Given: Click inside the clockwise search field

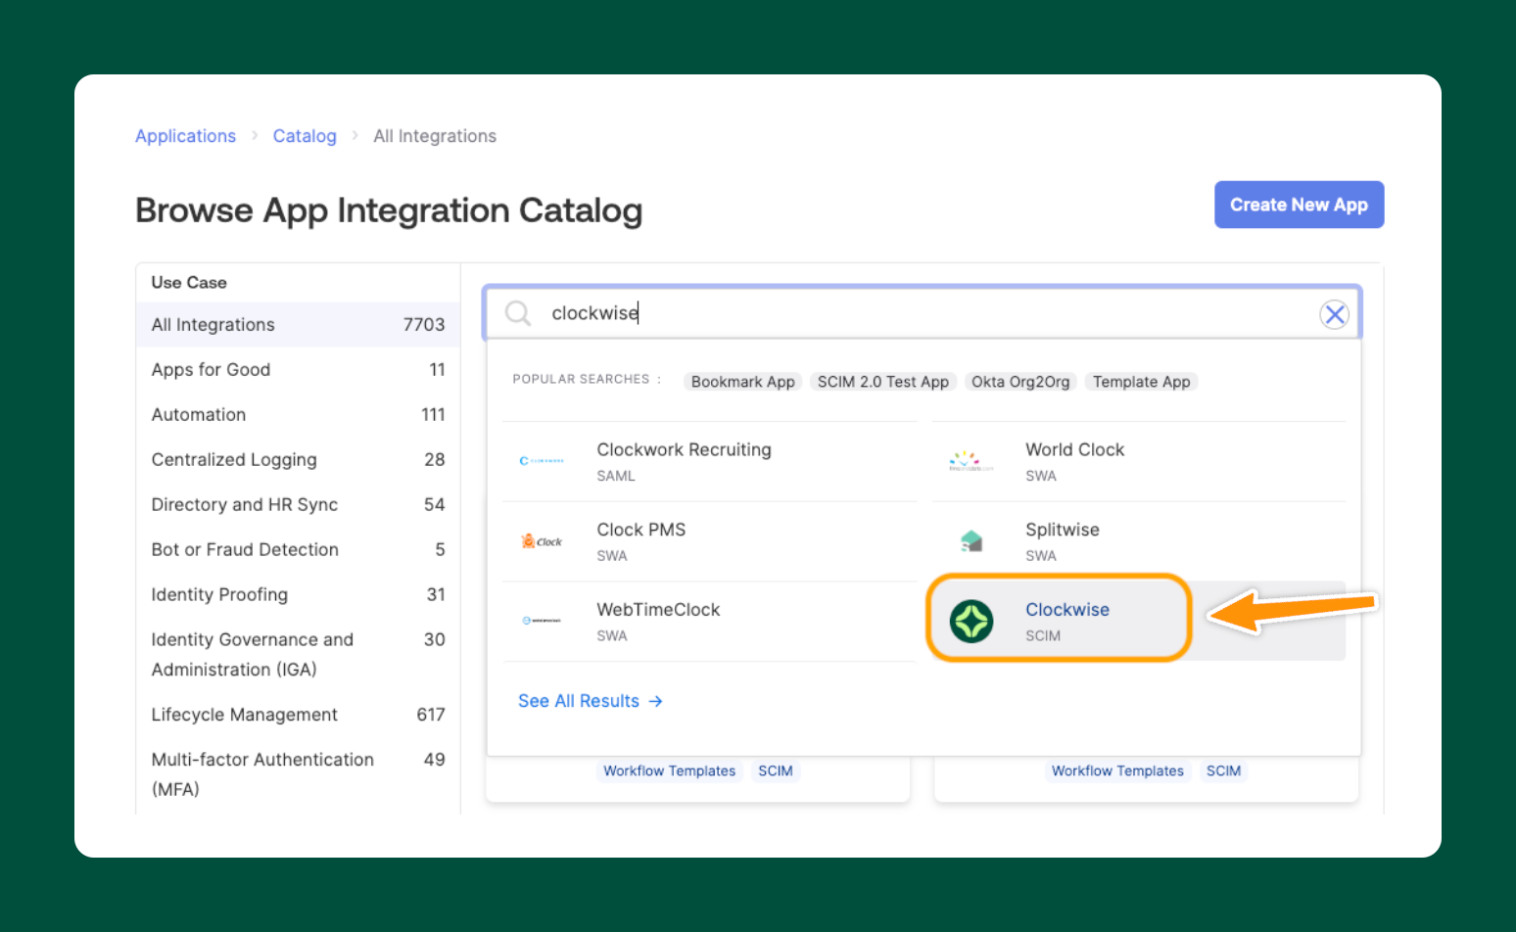Looking at the screenshot, I should [921, 313].
